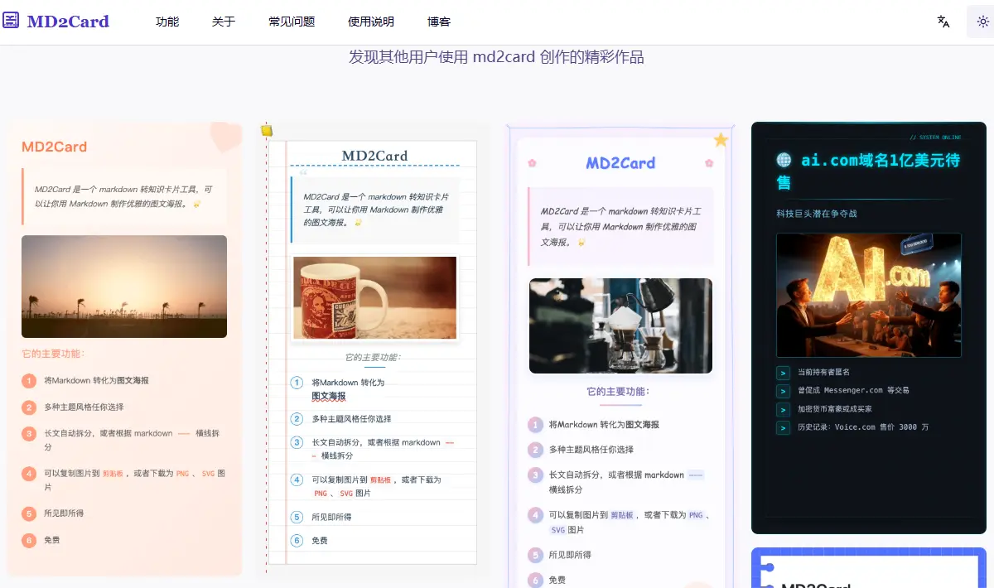Click 多种主题风格任你选择 in the orange card
The image size is (994, 588).
tap(84, 407)
